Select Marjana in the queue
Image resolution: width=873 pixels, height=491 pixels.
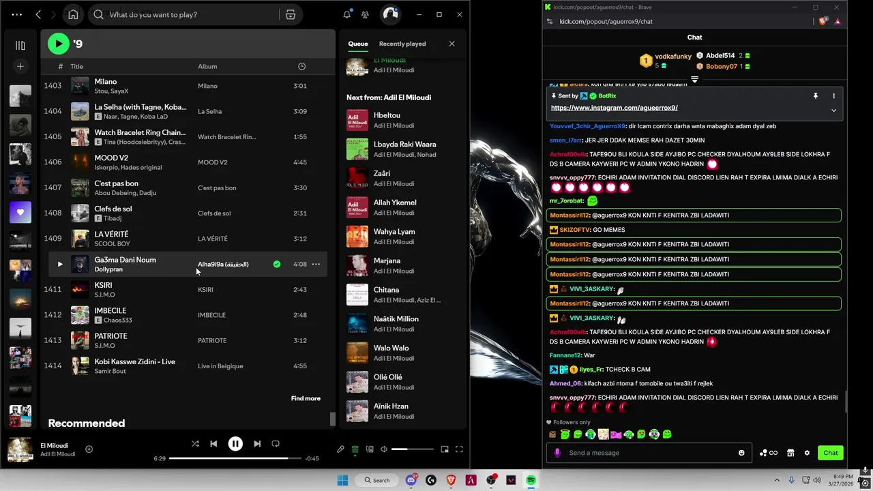point(403,265)
